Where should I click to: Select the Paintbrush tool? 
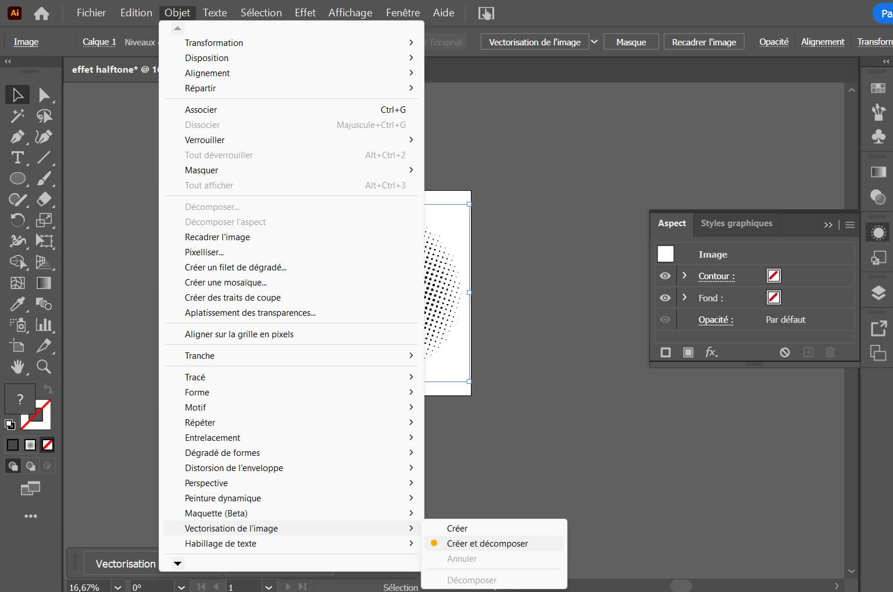(44, 179)
